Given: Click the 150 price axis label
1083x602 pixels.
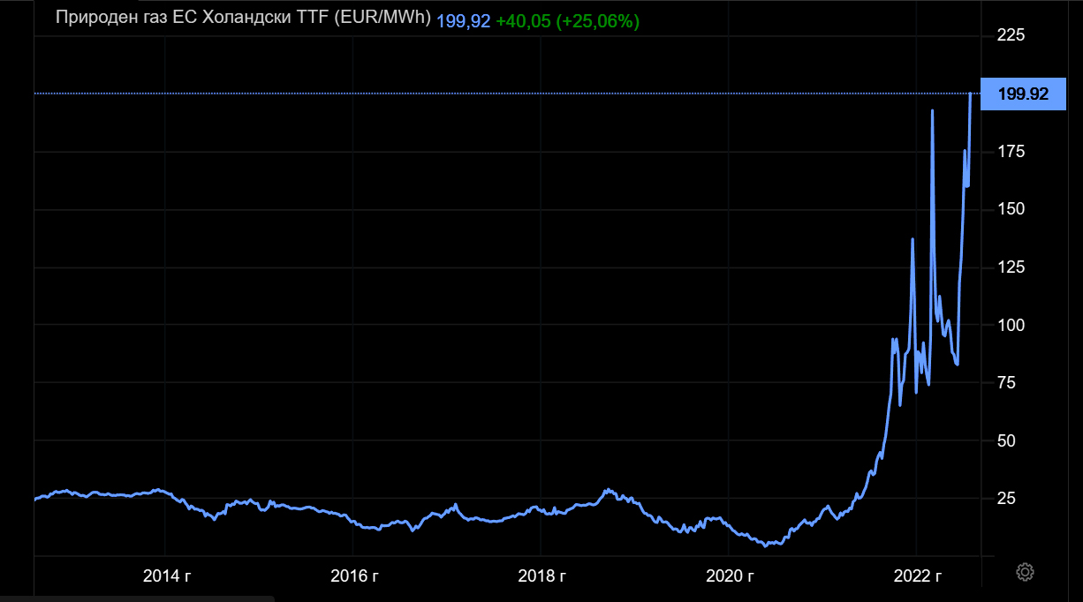Looking at the screenshot, I should pos(1011,209).
